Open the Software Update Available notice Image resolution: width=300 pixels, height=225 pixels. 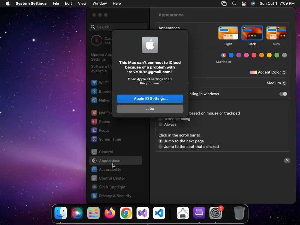point(101,69)
